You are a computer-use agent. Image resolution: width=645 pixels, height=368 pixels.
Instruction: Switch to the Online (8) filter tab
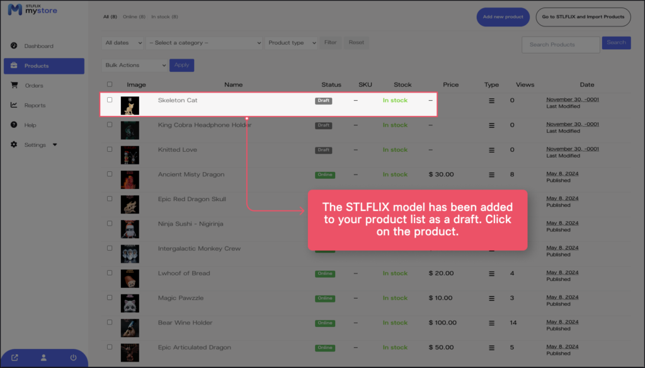134,17
